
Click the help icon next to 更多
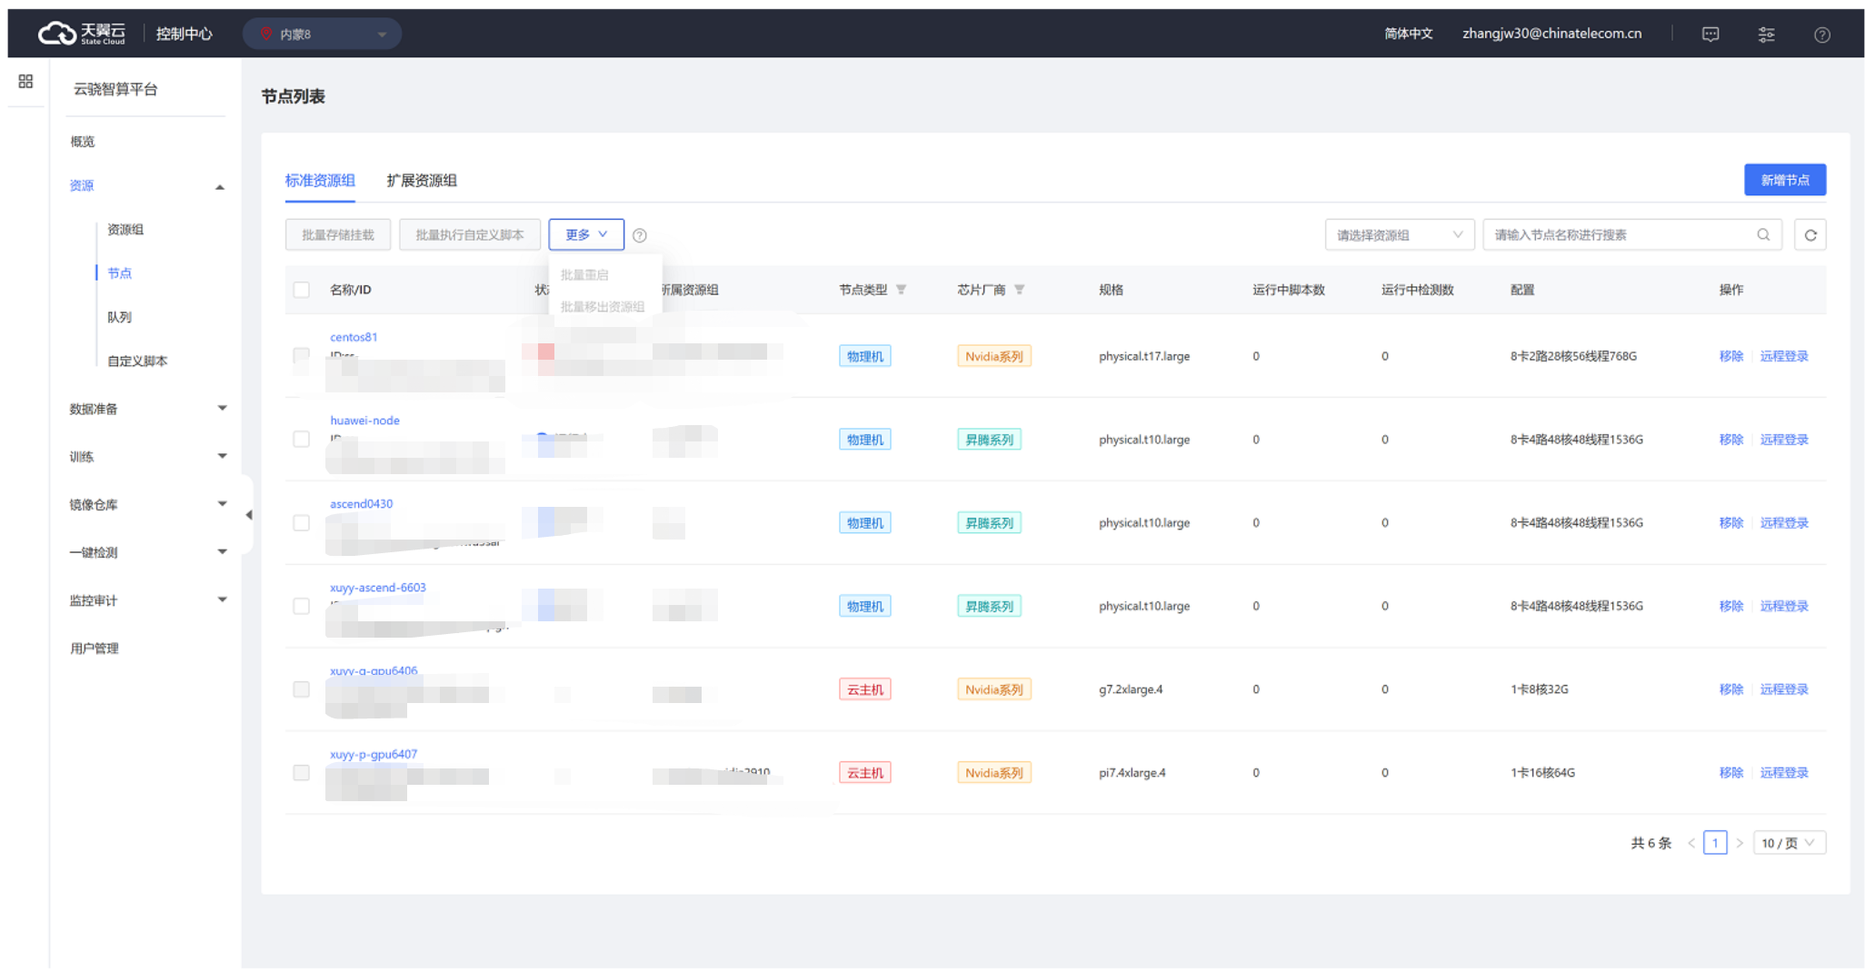click(640, 235)
